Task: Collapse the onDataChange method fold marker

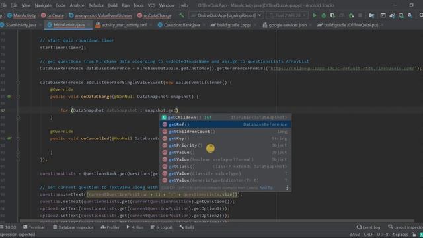Action: pyautogui.click(x=18, y=97)
